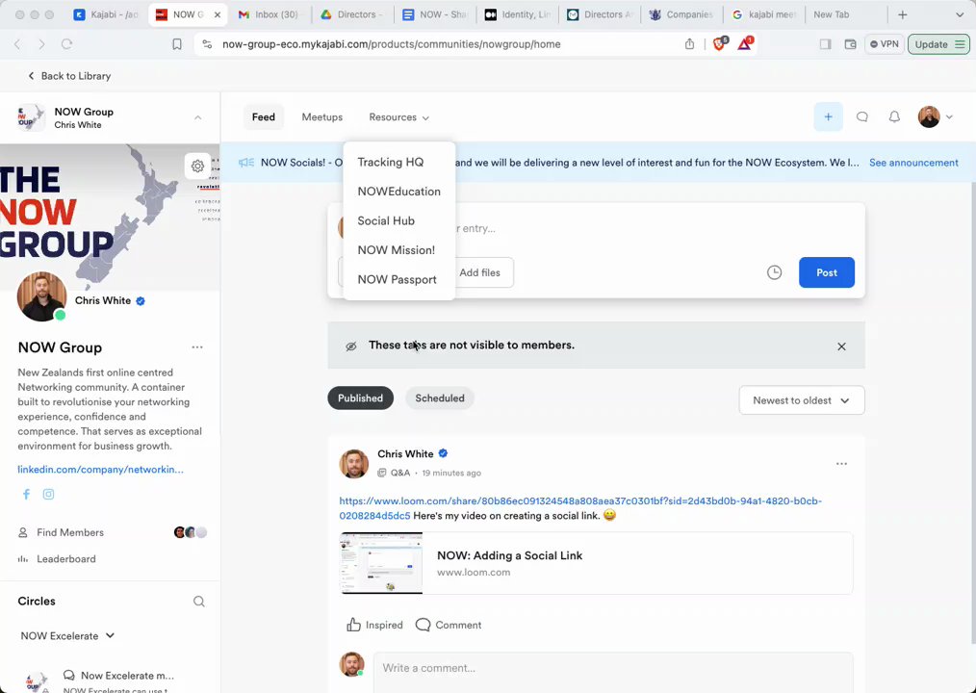Search circles with the magnifier icon

pyautogui.click(x=198, y=602)
